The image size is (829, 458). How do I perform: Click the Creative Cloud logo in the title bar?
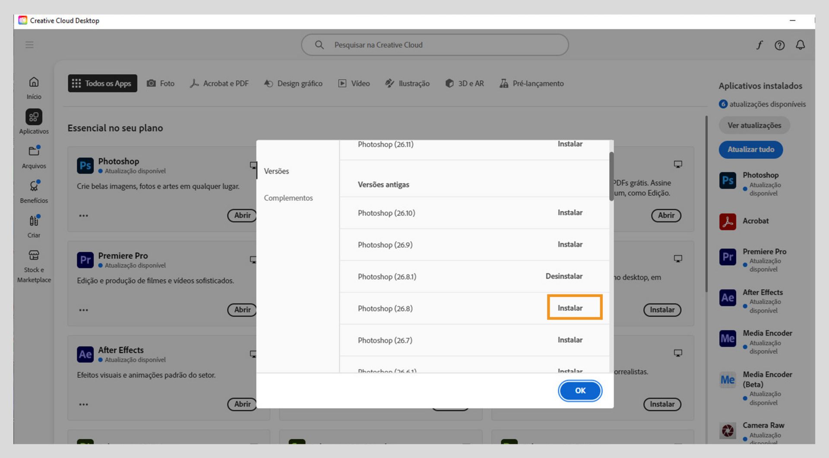pos(22,20)
